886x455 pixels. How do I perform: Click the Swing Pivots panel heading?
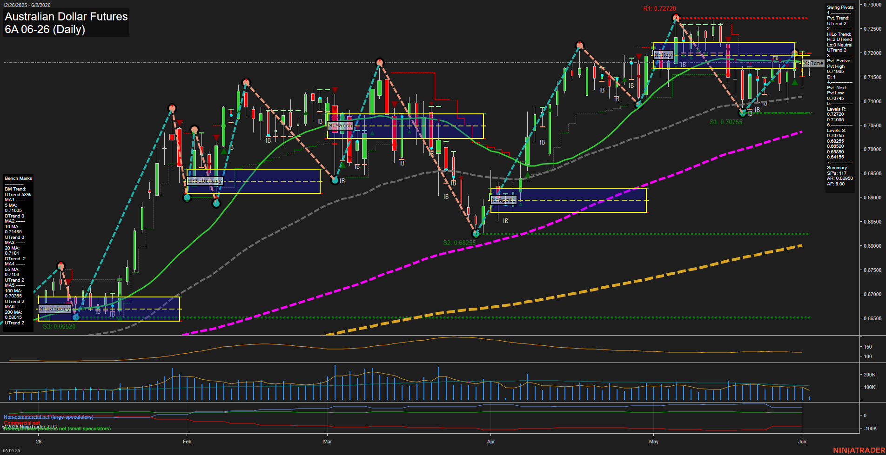coord(840,7)
